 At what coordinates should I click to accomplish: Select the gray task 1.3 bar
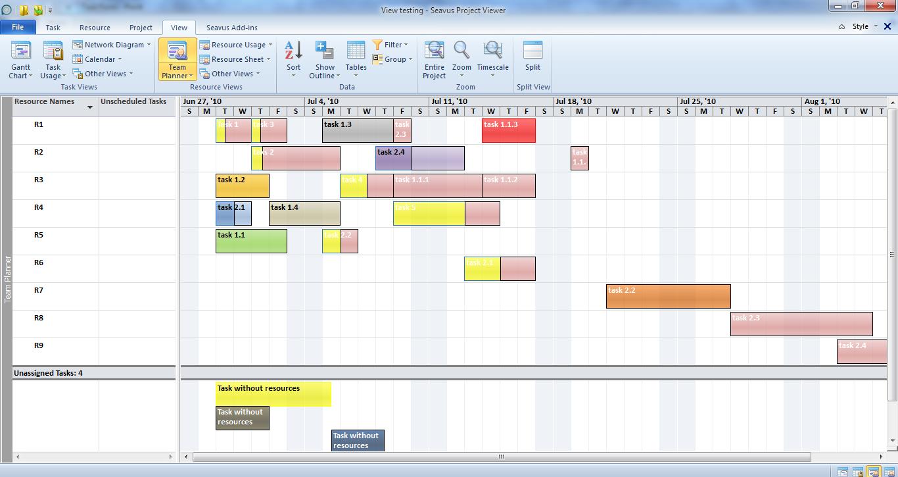pos(358,130)
